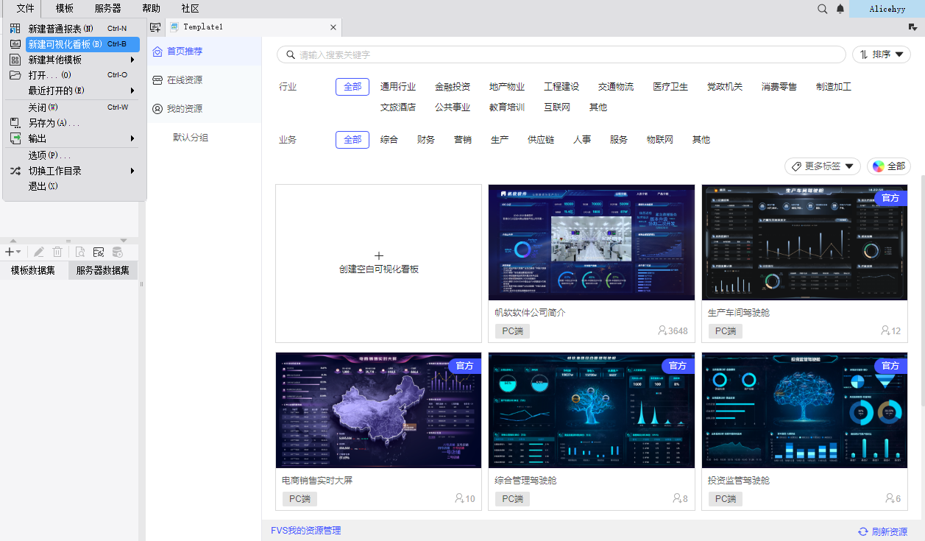Select industry filter 制造加工
The image size is (925, 541).
coord(834,87)
